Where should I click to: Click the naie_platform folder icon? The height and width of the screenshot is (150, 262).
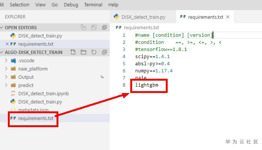[x=13, y=69]
